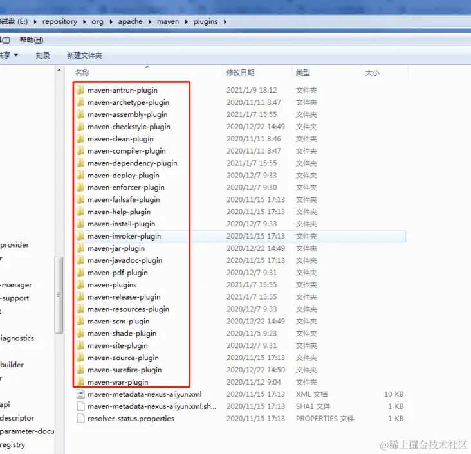Select the builder item in the navigation tree
Screen dimensions: 471x454
click(x=12, y=365)
